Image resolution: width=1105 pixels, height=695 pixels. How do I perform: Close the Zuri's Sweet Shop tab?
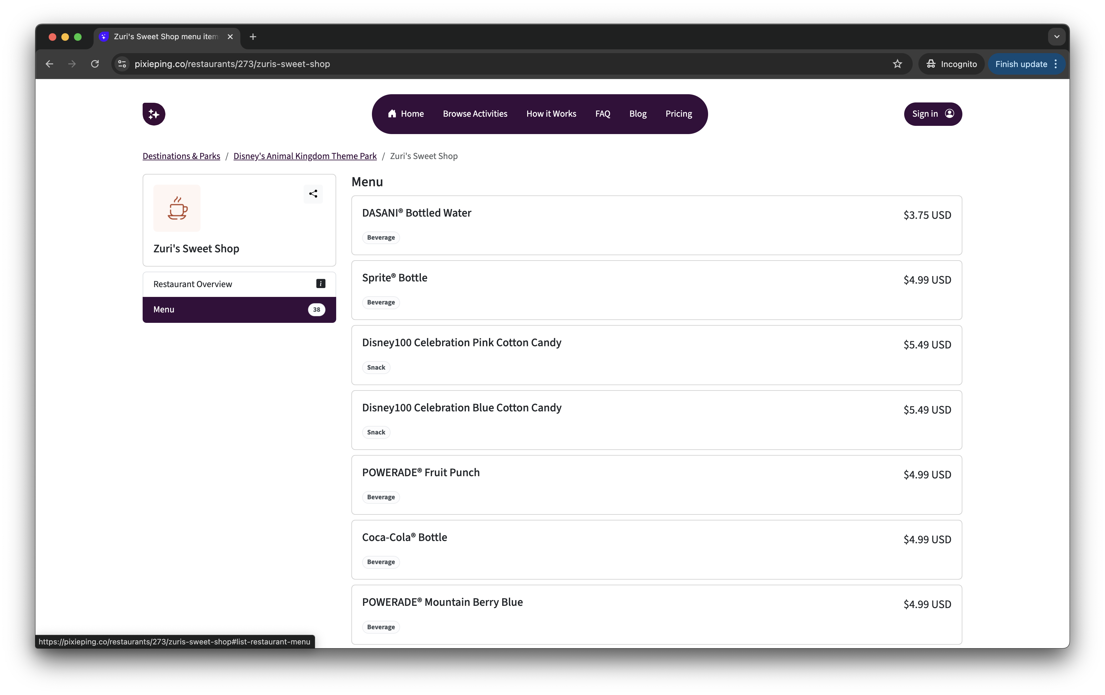[x=230, y=37]
